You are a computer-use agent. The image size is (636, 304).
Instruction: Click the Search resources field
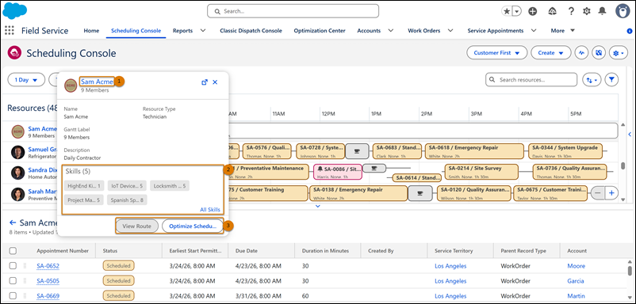tap(531, 80)
